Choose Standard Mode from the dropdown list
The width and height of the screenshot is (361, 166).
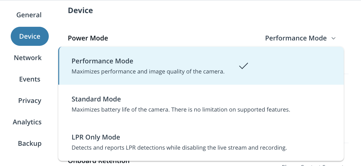pos(96,99)
